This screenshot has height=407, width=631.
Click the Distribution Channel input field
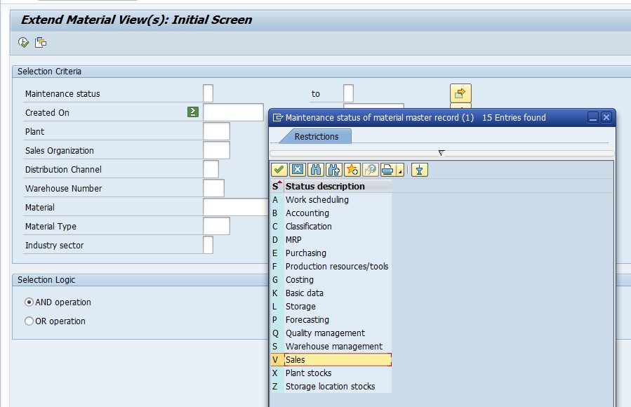[x=211, y=169]
